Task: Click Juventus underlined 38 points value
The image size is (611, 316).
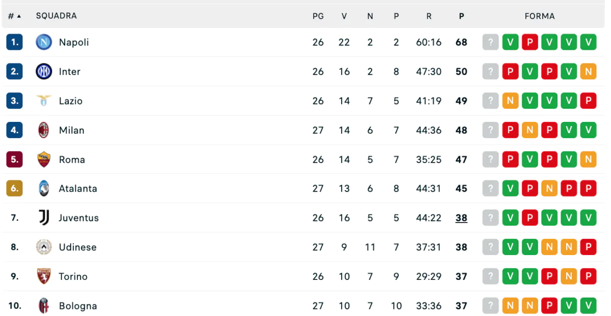Action: click(x=461, y=218)
